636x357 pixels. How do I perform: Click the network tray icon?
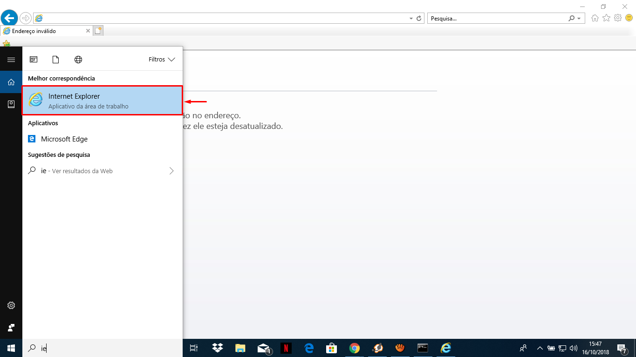[562, 348]
